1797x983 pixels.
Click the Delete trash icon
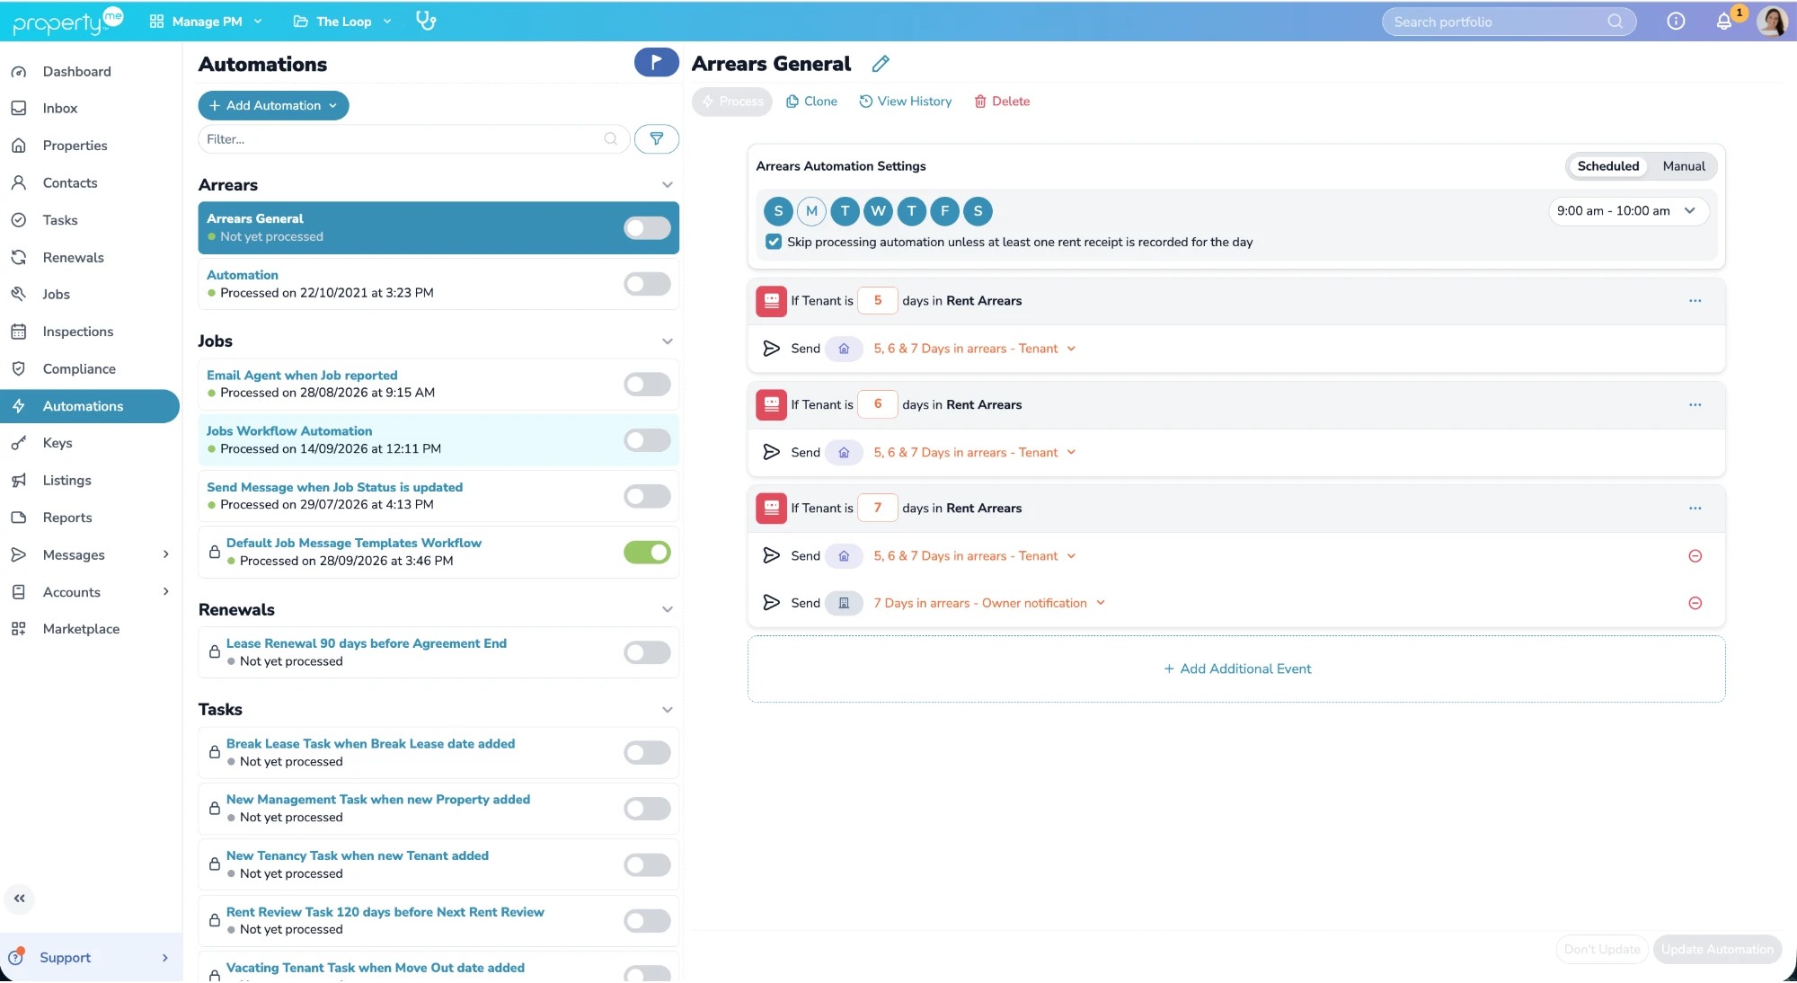pos(980,102)
